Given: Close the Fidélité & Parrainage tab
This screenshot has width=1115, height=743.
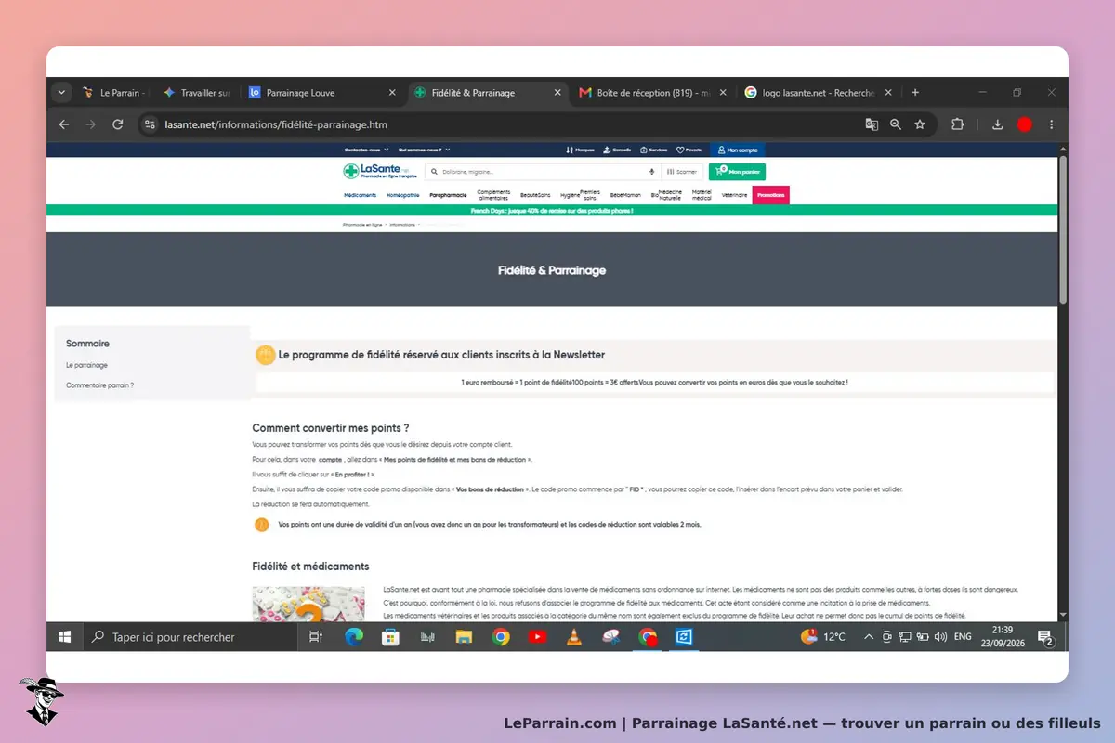Looking at the screenshot, I should [x=557, y=93].
